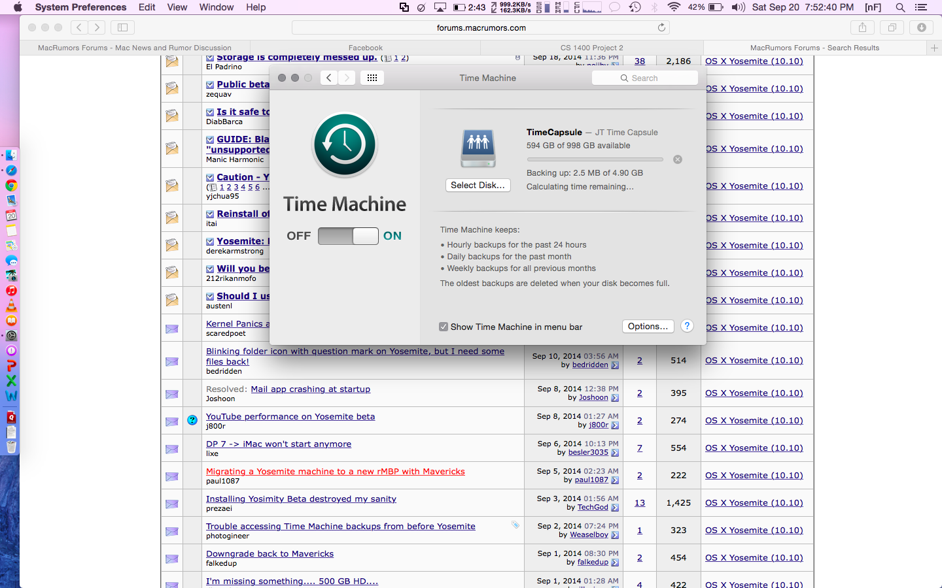Open the View menu
Image resolution: width=942 pixels, height=588 pixels.
pyautogui.click(x=177, y=7)
